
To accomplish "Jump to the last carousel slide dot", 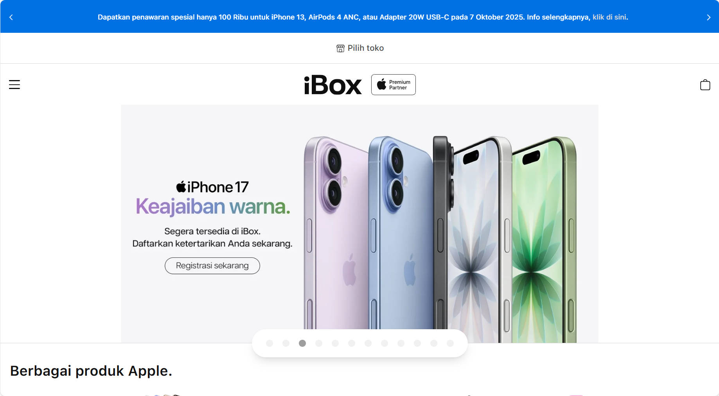I will pyautogui.click(x=450, y=343).
